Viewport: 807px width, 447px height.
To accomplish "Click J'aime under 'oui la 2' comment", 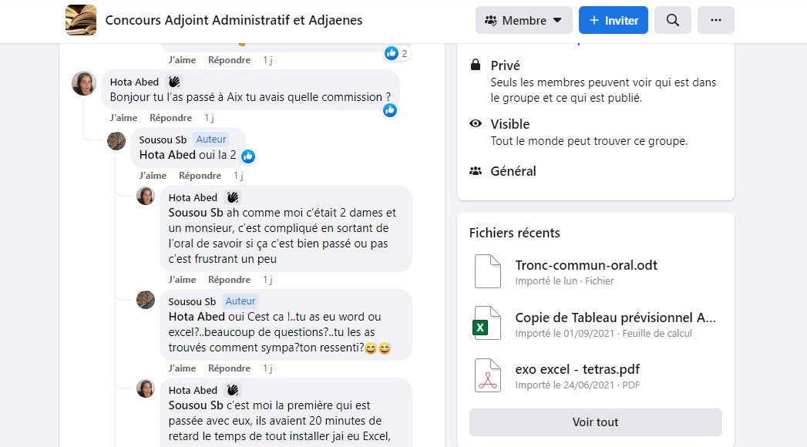I will point(153,176).
